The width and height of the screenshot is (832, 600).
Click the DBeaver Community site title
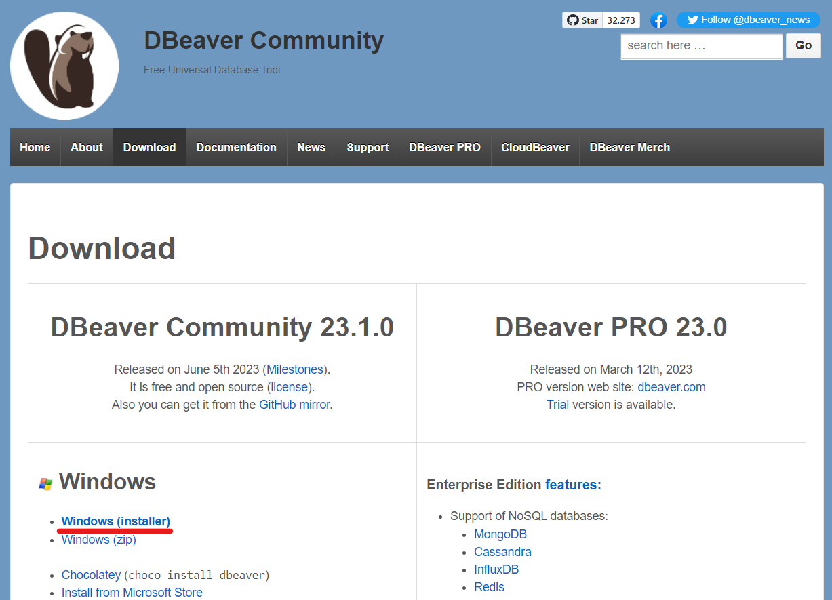point(264,40)
